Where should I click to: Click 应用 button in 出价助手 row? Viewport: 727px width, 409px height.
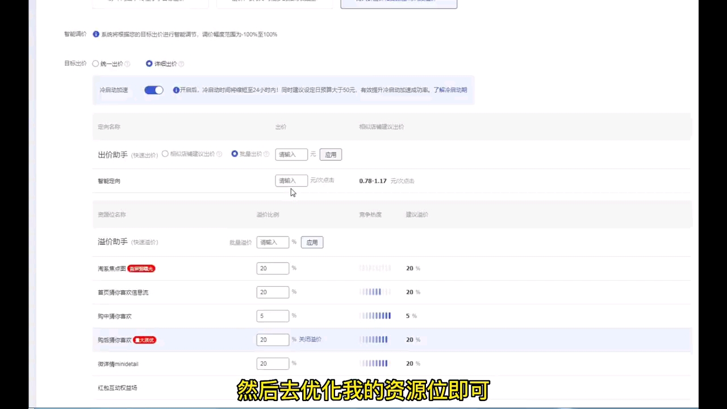click(331, 155)
